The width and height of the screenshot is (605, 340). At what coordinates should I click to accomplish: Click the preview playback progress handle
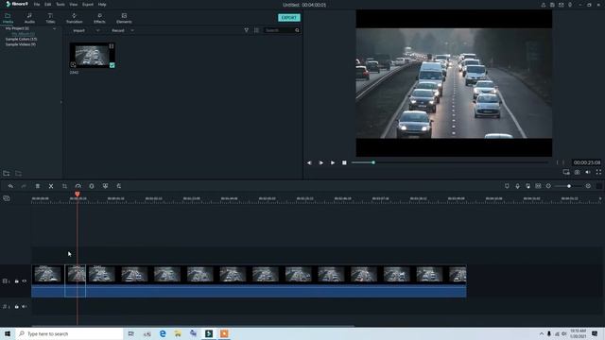[373, 162]
